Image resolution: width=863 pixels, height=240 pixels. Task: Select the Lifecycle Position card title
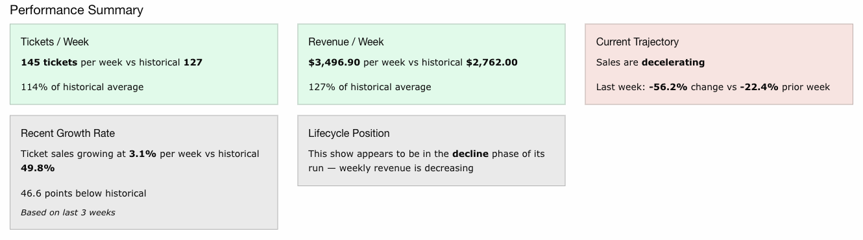point(349,134)
